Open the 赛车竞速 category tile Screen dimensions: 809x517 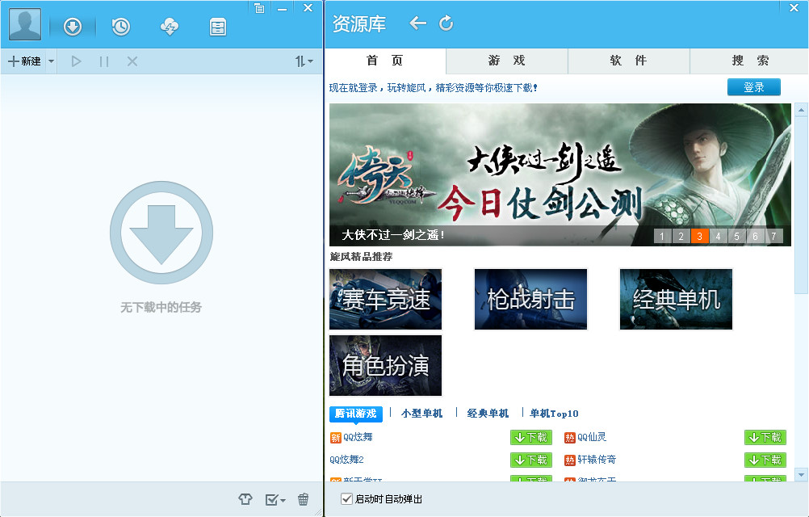[385, 299]
